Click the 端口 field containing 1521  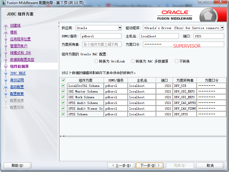tap(209, 36)
